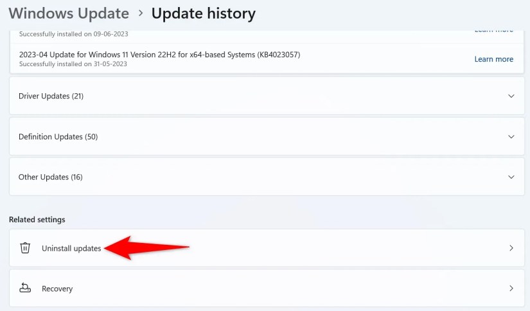The image size is (530, 311).
Task: Expand the Other Updates chevron
Action: pos(511,177)
